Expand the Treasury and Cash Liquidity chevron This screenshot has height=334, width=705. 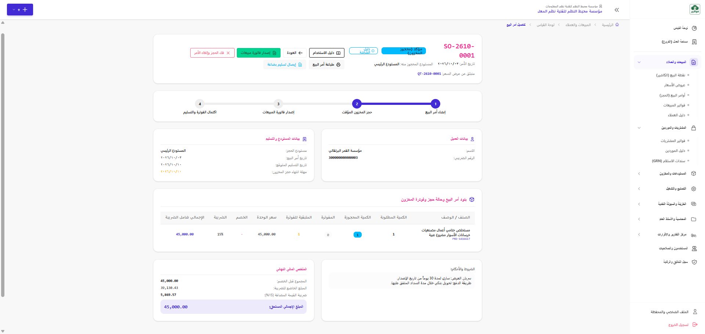coord(639,204)
